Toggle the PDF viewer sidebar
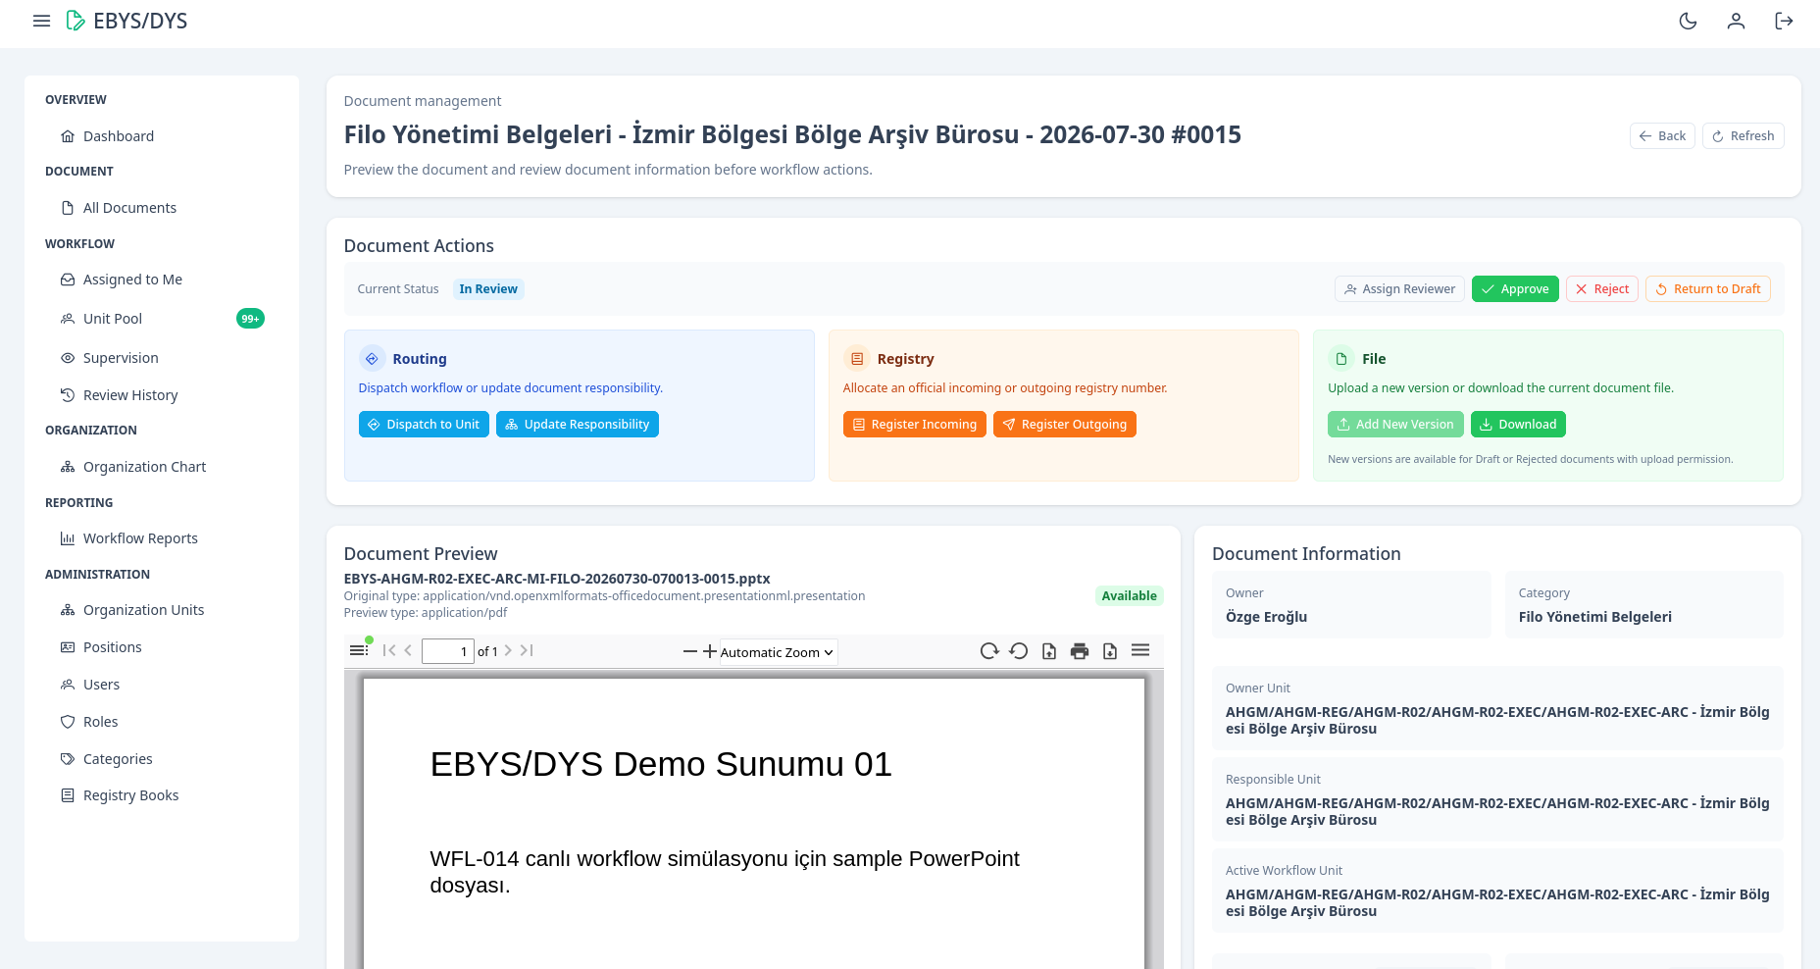Screen dimensions: 1820x969 click(x=359, y=650)
